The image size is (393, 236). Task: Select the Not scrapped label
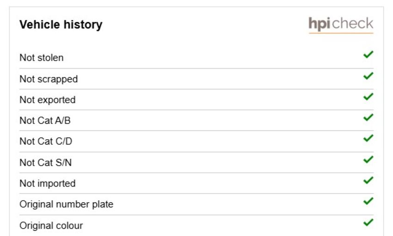pos(49,79)
